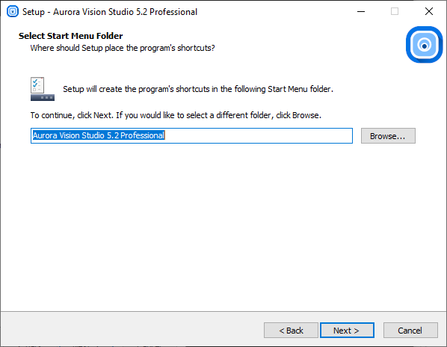Click the disabled maximize window icon
This screenshot has height=347, width=447.
pos(395,12)
